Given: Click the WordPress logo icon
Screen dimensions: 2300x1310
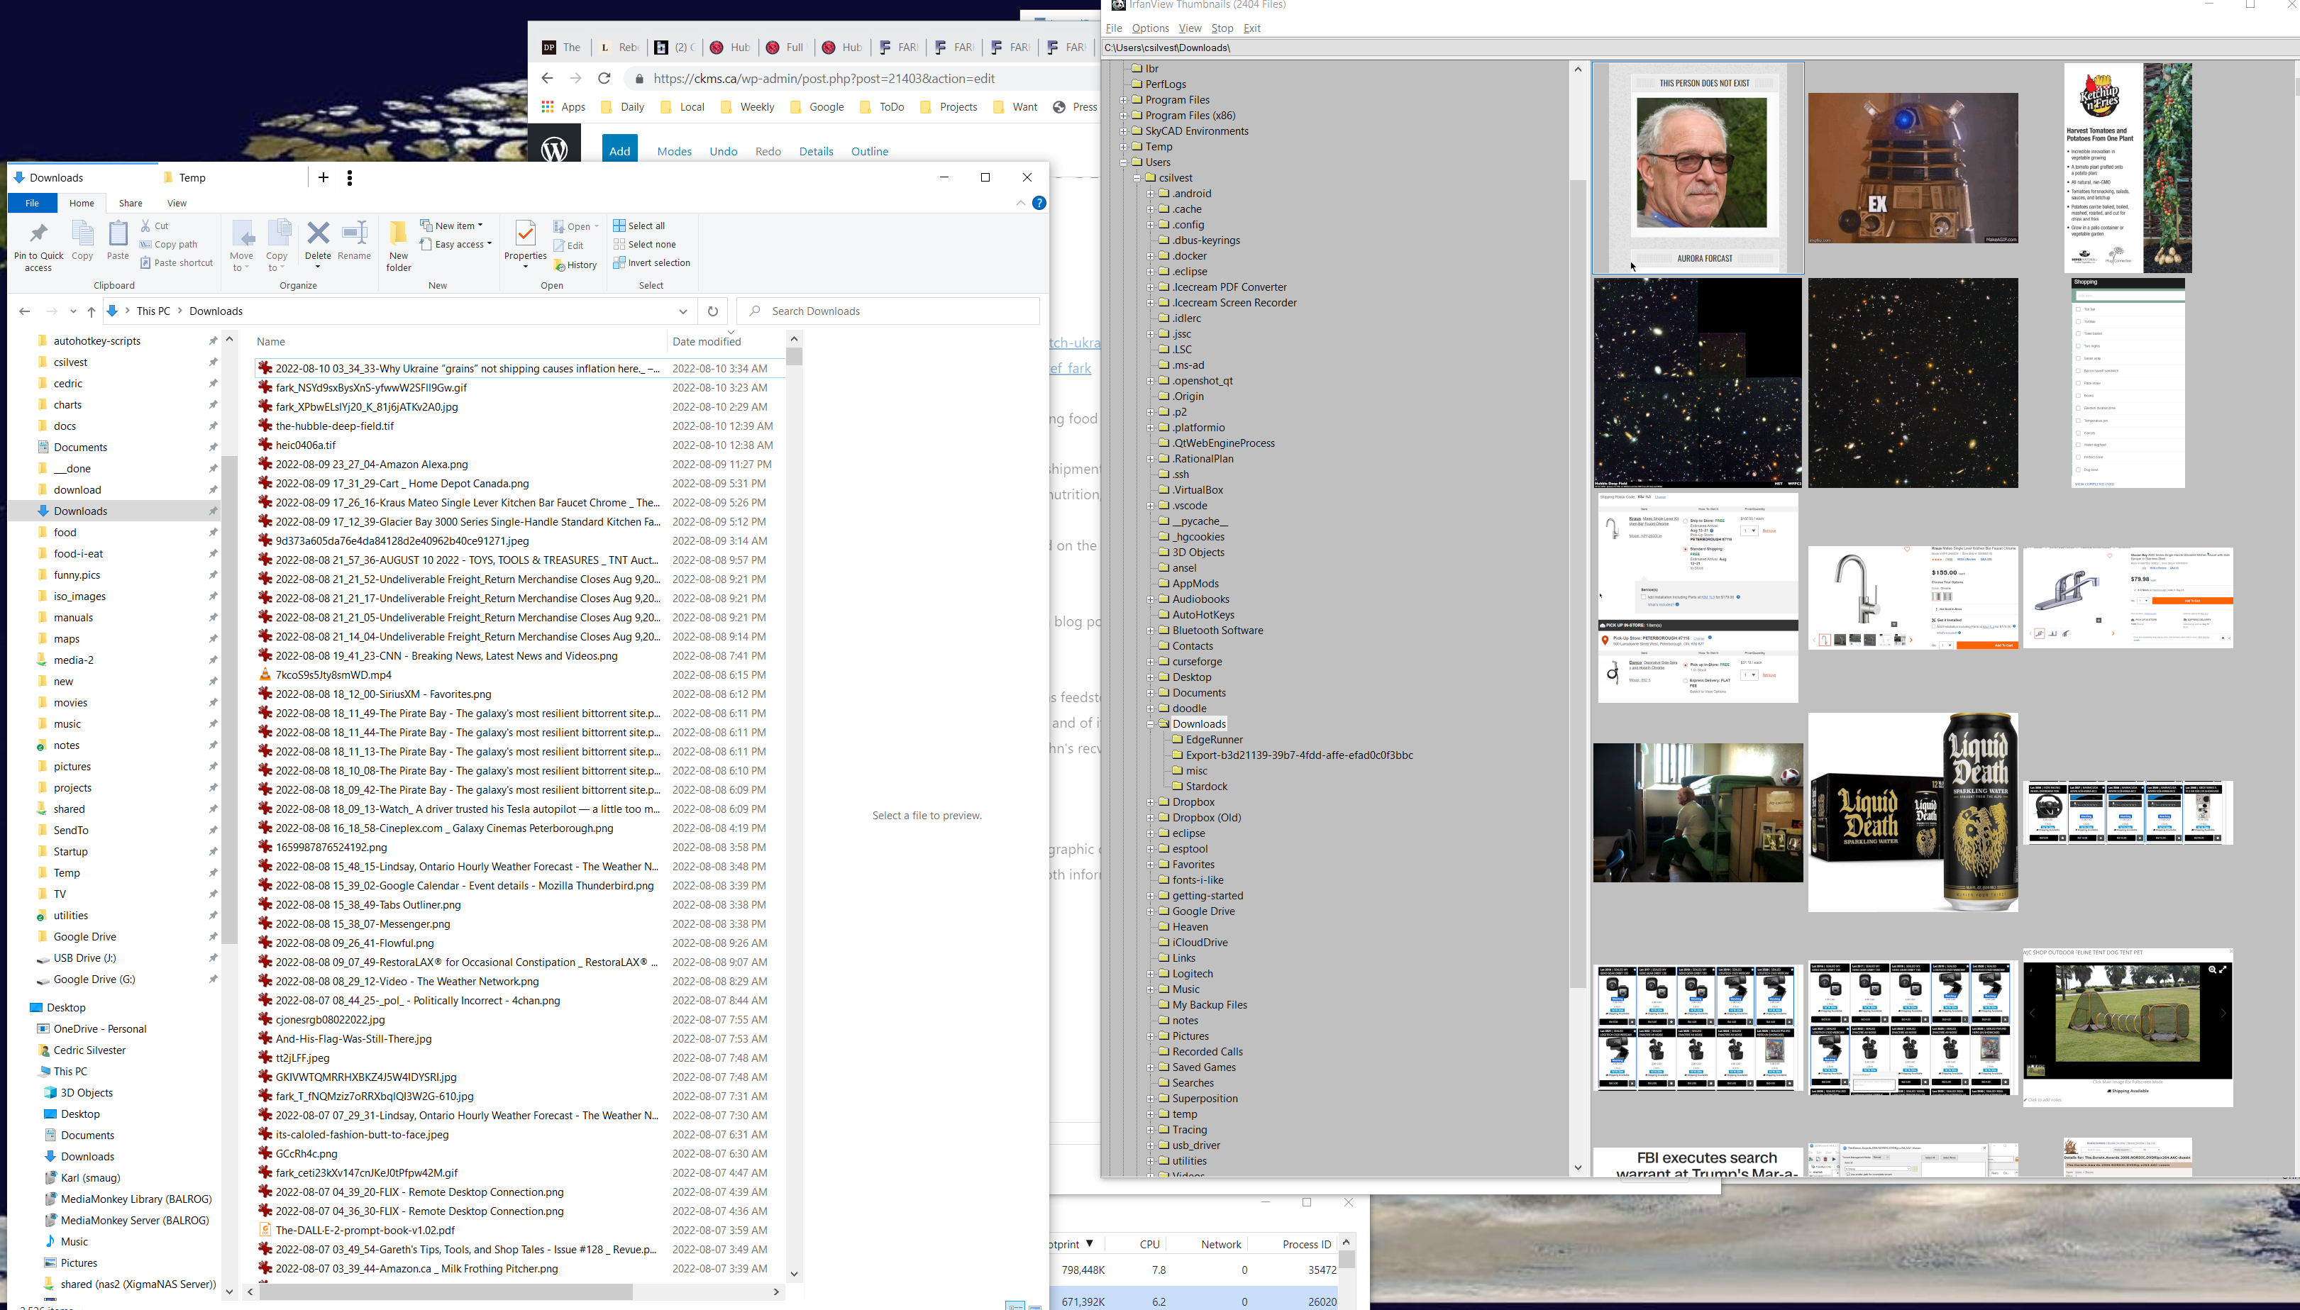Looking at the screenshot, I should click(x=554, y=150).
